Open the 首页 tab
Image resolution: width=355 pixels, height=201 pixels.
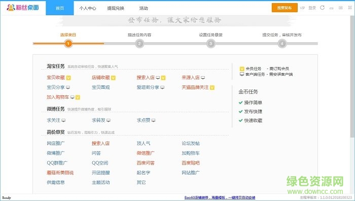click(60, 8)
